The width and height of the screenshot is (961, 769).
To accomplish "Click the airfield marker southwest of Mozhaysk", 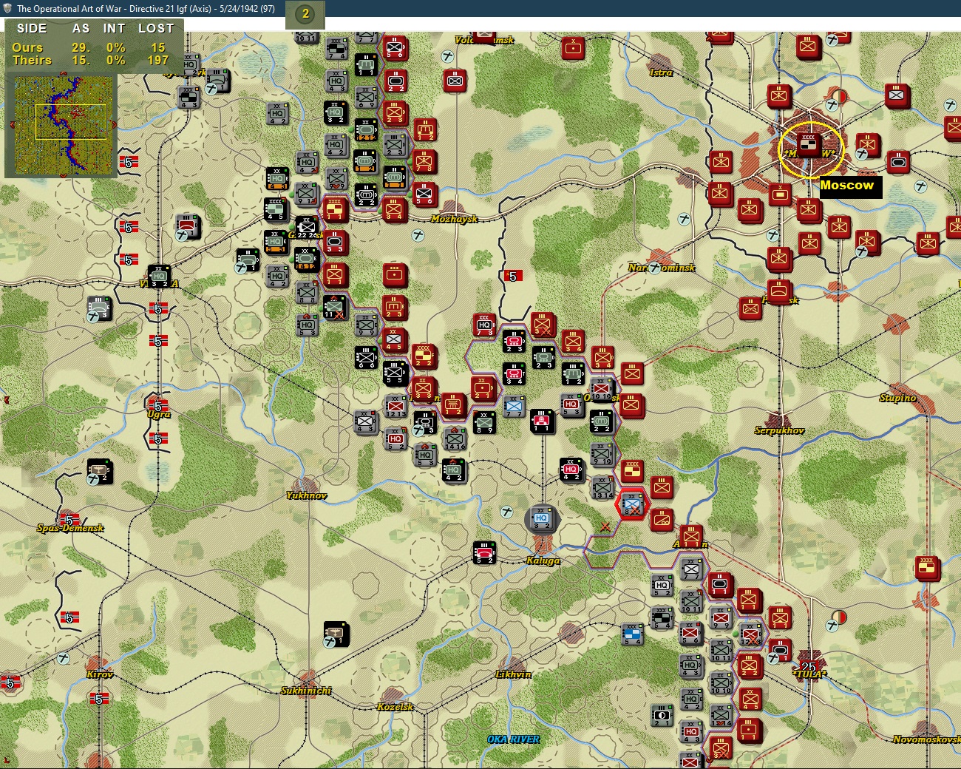I will [x=418, y=236].
